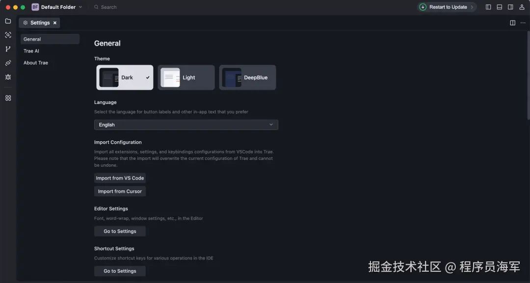Click the checkmark on Dark theme
The width and height of the screenshot is (530, 283).
point(148,77)
